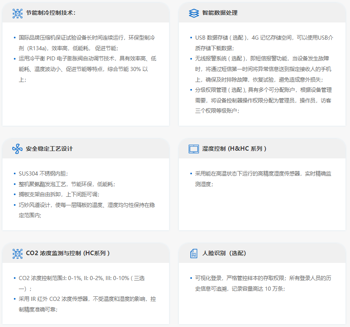Click the 采用 IR 红外 CO2 sensor bullet

(86, 304)
